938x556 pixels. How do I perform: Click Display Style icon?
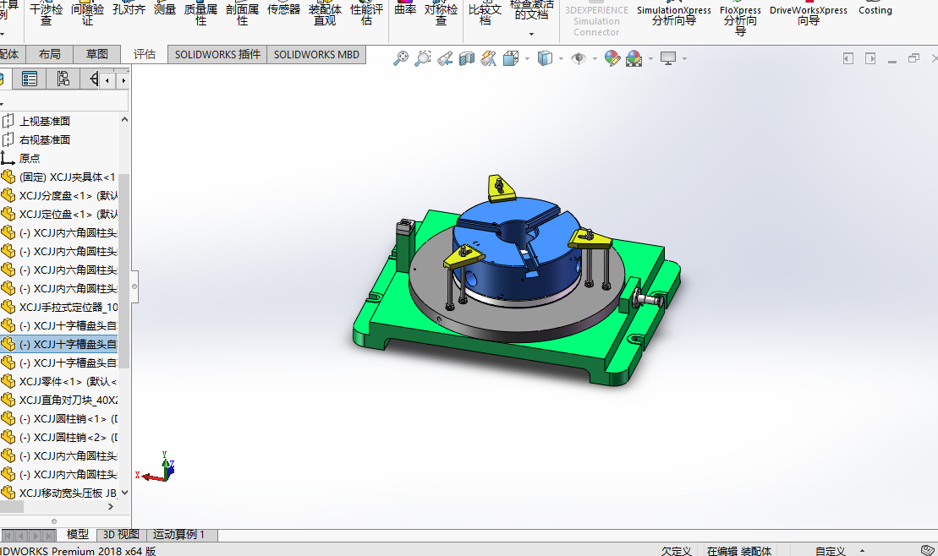coord(545,58)
